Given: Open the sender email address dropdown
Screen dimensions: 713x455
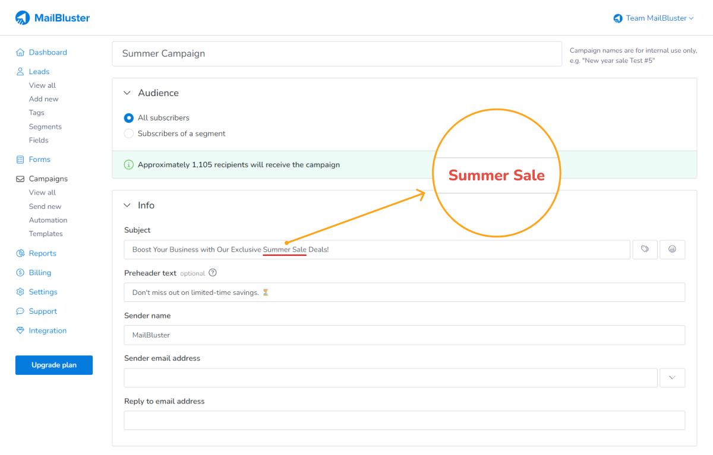Looking at the screenshot, I should click(x=672, y=377).
